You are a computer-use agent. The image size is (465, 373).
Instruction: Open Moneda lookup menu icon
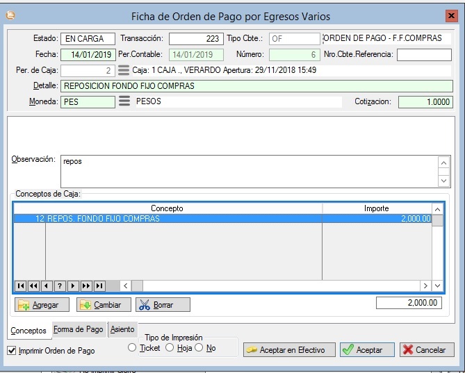click(124, 101)
